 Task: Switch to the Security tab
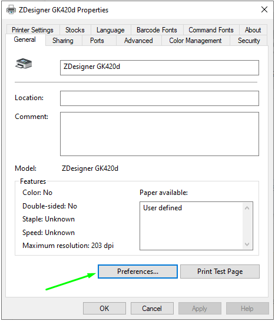tap(249, 40)
